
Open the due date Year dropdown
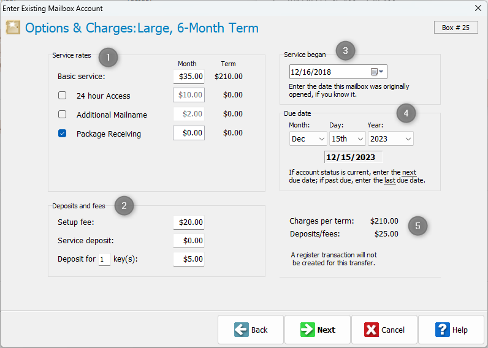(x=391, y=138)
